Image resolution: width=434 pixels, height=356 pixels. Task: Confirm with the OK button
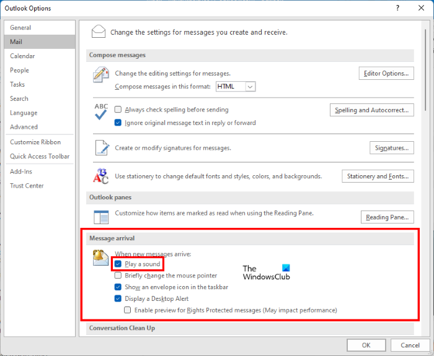[x=366, y=345]
